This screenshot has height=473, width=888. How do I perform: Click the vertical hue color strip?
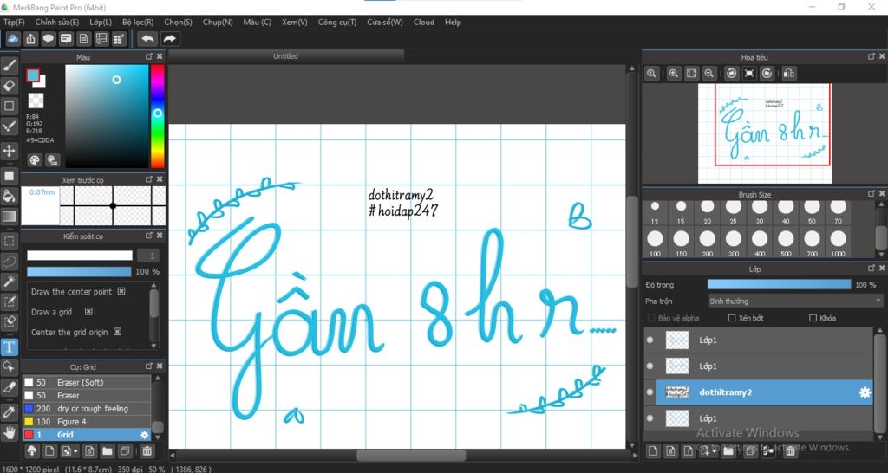(158, 116)
